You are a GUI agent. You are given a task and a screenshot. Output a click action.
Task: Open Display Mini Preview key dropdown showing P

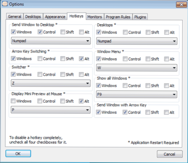tap(51, 110)
